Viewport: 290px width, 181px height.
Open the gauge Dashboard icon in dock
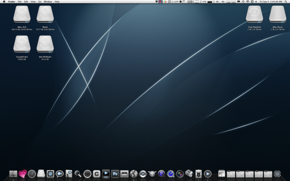(x=32, y=174)
